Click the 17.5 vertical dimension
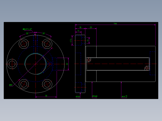This screenshot has width=162, height=121. point(71,40)
